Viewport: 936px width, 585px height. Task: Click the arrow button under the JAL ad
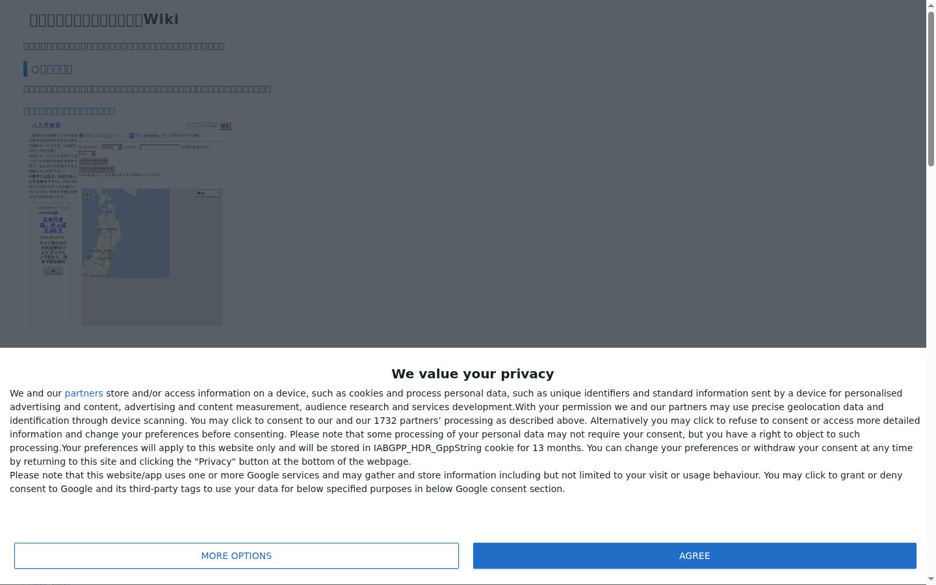click(53, 271)
